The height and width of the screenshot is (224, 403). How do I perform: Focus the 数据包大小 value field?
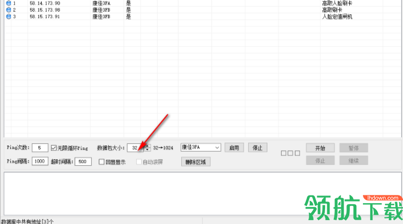(x=136, y=148)
